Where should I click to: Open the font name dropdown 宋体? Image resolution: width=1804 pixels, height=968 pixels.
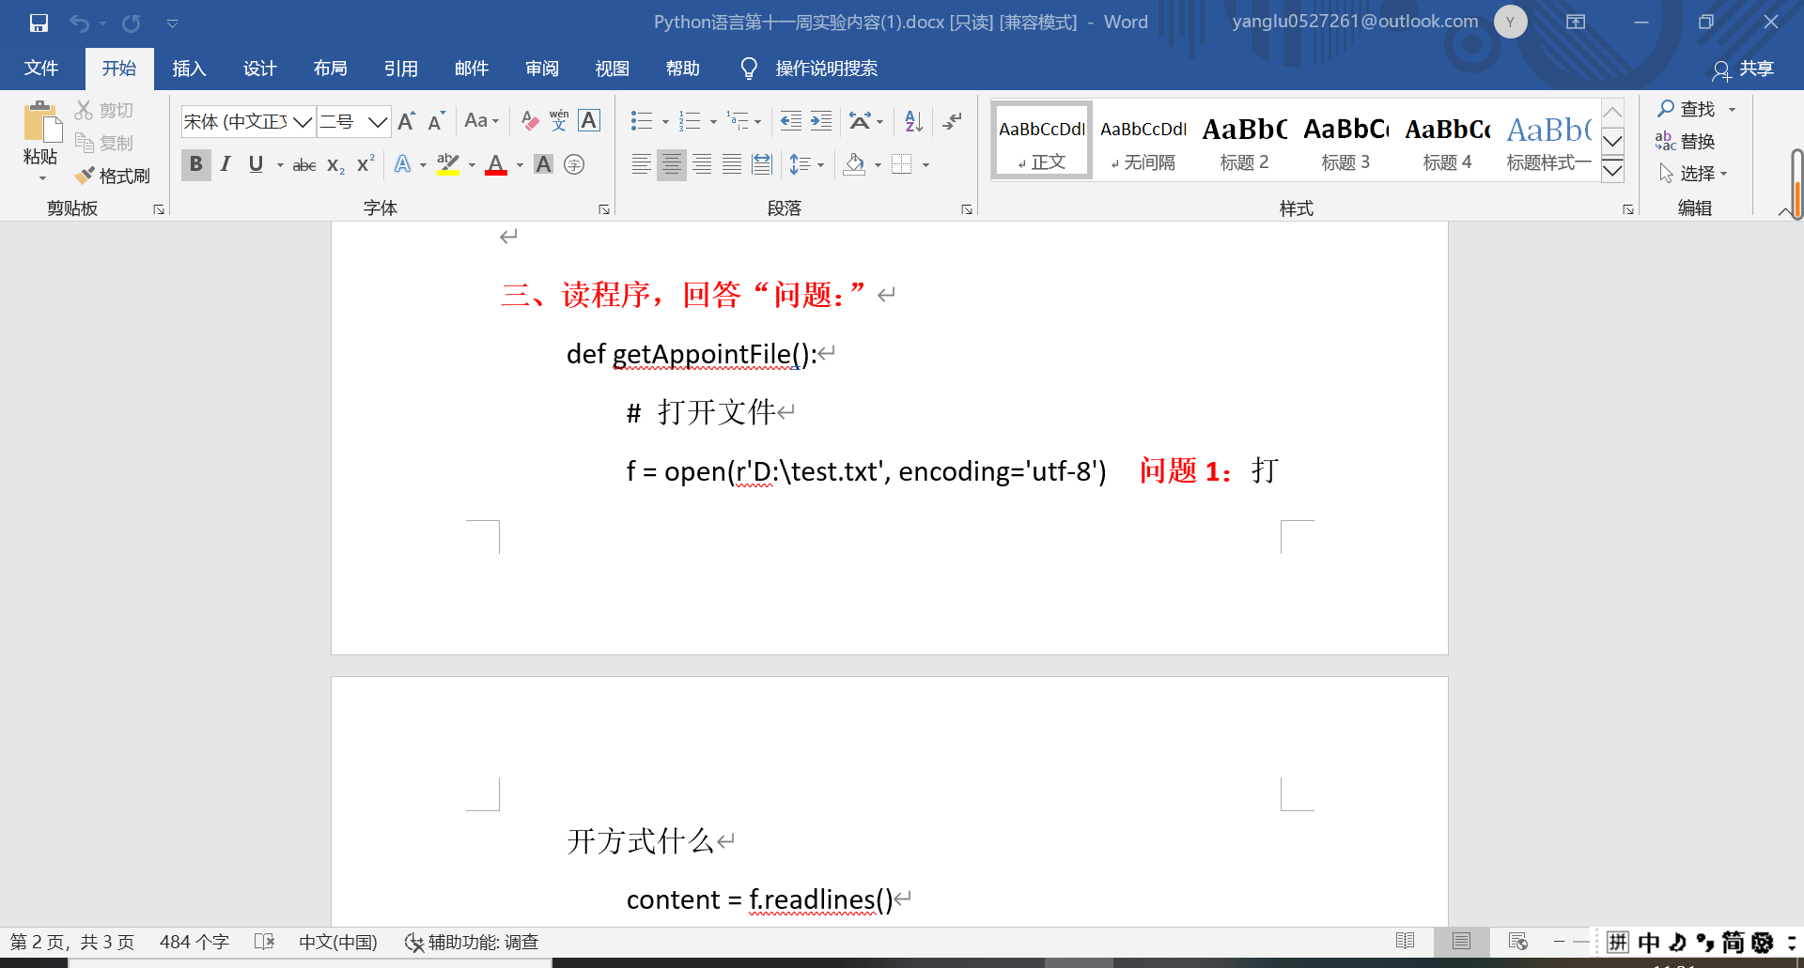(303, 122)
